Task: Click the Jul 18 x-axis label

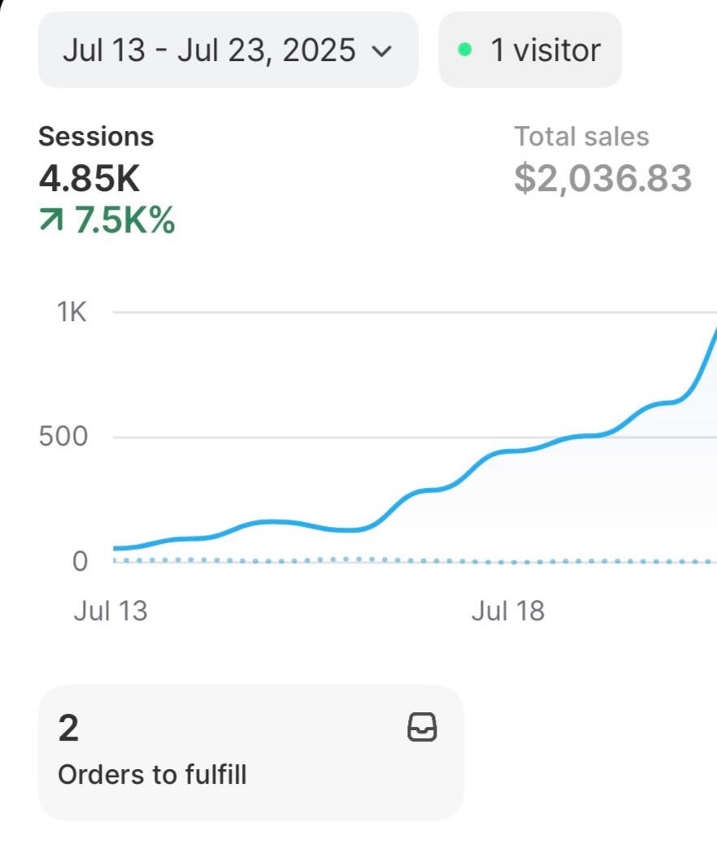Action: point(507,611)
